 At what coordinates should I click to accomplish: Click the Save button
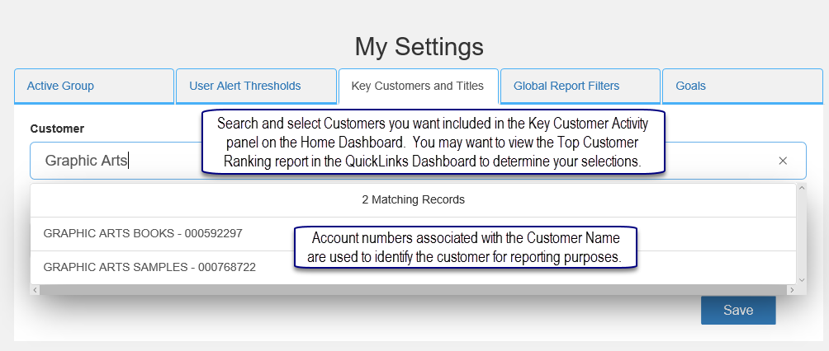tap(738, 311)
